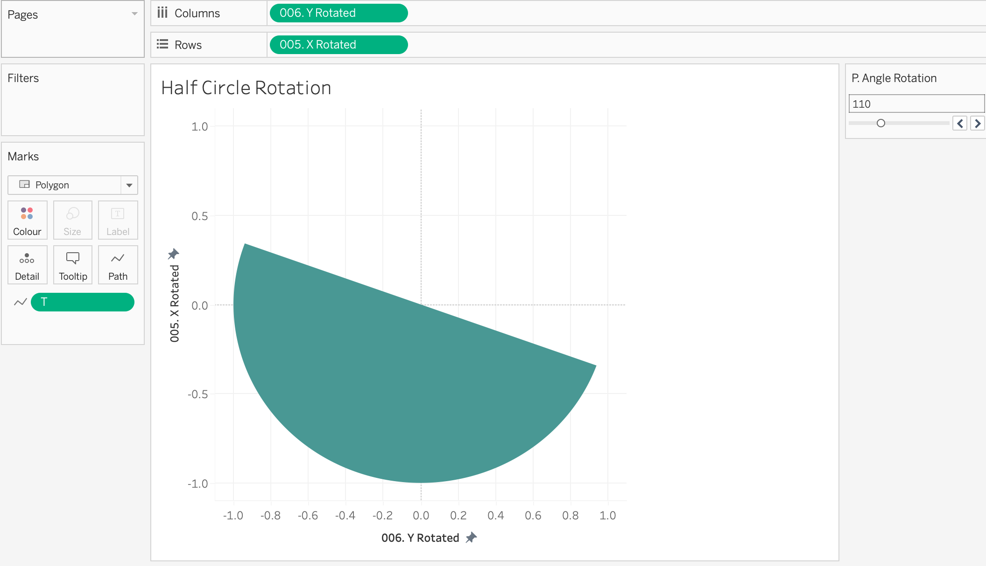Click the T pill on the Marks card
The height and width of the screenshot is (566, 986).
(x=83, y=302)
